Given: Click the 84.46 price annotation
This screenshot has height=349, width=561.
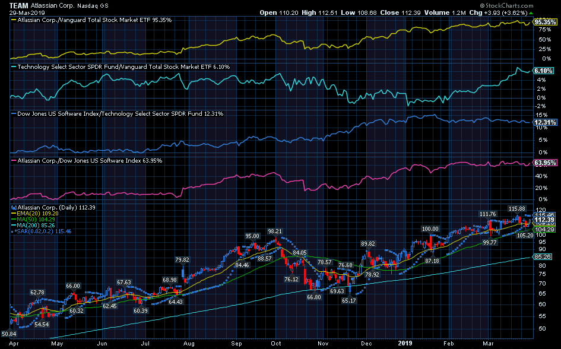Looking at the screenshot, I should [x=242, y=265].
